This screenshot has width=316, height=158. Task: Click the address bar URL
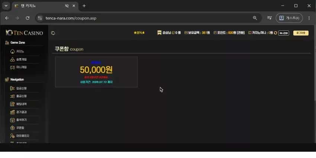click(71, 18)
